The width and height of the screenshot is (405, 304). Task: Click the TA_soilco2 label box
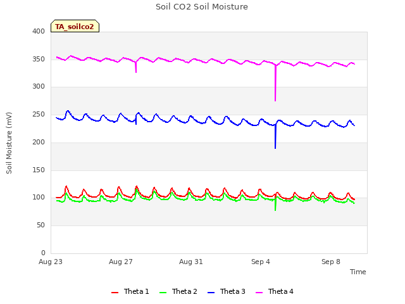pos(75,26)
